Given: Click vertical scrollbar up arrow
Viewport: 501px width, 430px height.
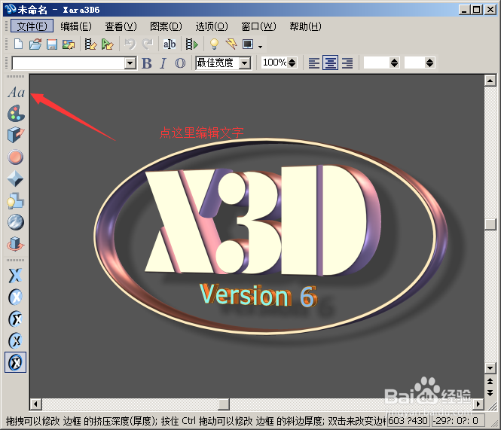Looking at the screenshot, I should (x=490, y=81).
